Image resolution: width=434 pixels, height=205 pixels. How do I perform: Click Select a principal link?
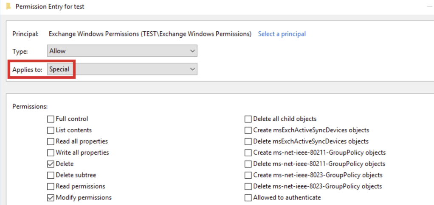[282, 34]
